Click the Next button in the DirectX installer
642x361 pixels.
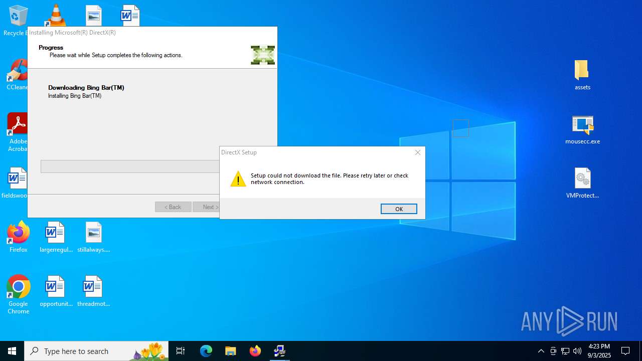click(207, 207)
